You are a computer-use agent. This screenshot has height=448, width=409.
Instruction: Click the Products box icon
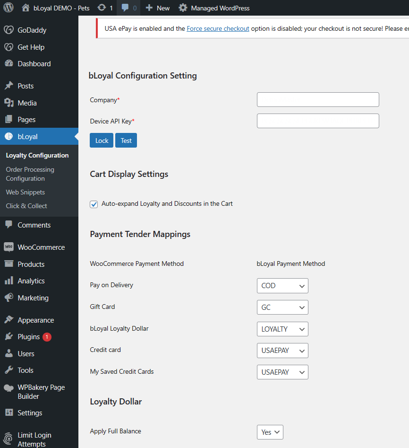[9, 264]
